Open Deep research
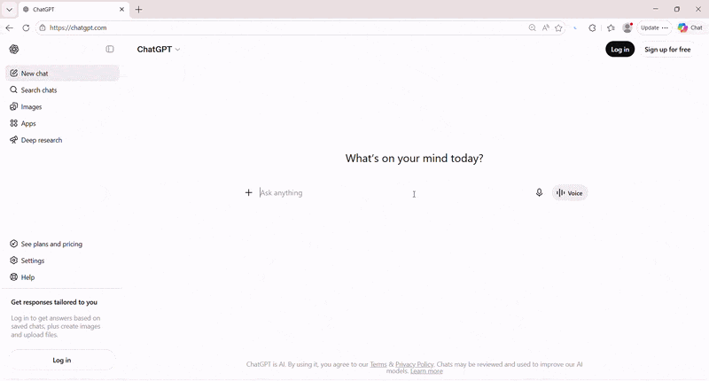Viewport: 709px width, 381px height. click(x=62, y=140)
